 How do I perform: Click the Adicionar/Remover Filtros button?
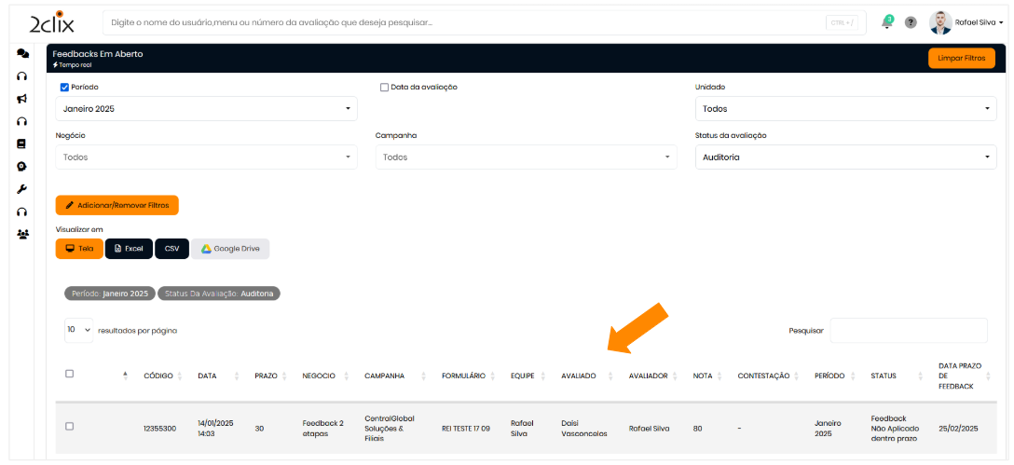pyautogui.click(x=116, y=205)
